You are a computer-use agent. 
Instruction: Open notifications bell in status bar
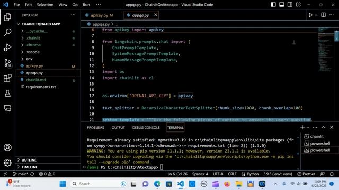click(x=332, y=174)
